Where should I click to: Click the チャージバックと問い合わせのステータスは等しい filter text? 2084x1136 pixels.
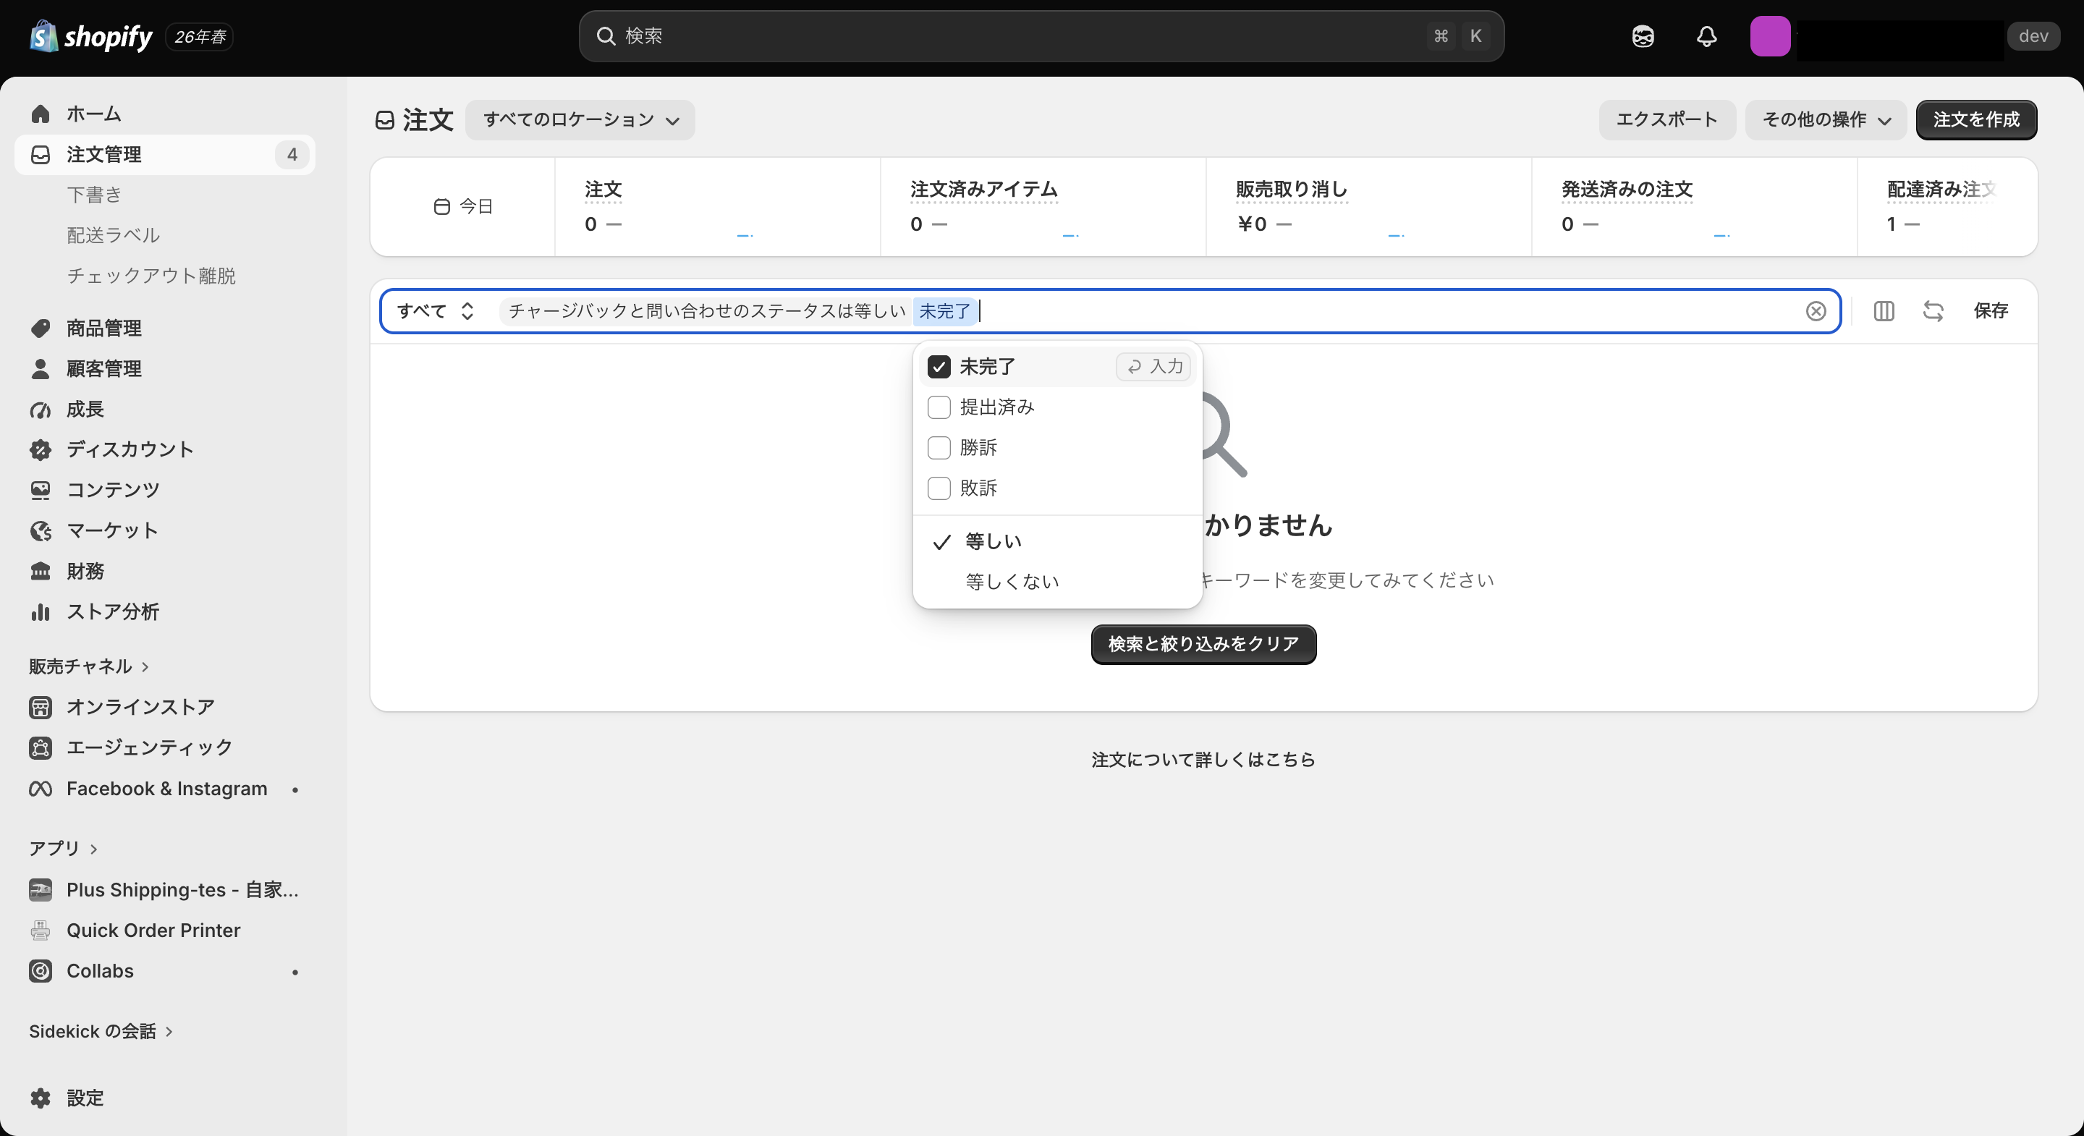(706, 310)
